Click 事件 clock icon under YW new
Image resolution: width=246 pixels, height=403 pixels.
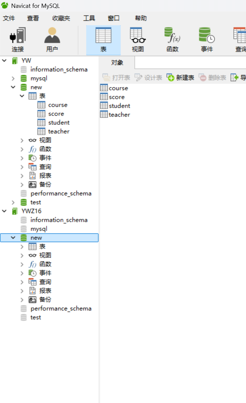[x=33, y=158]
